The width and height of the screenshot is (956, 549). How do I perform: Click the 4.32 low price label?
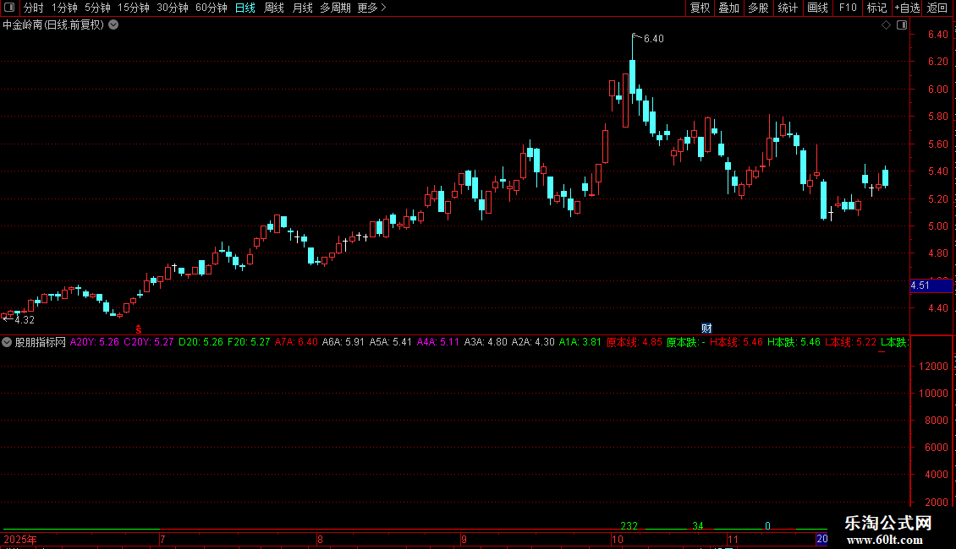coord(25,319)
